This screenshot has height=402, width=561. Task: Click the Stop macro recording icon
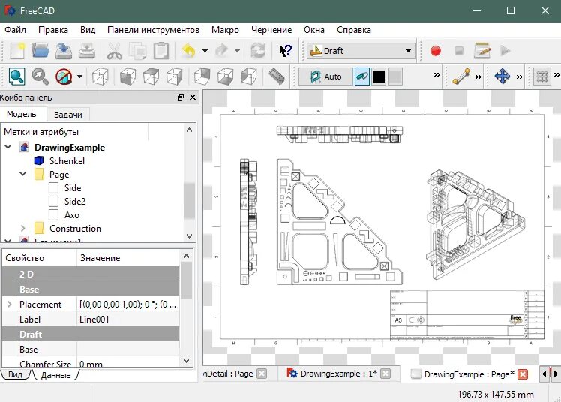tap(459, 51)
